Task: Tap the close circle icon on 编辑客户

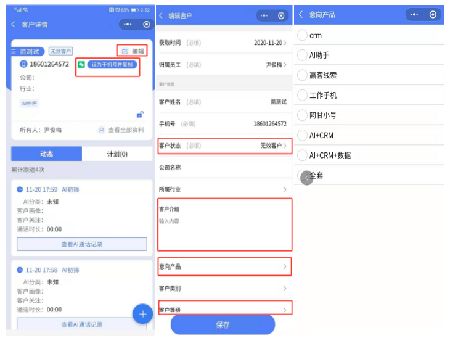Action: pyautogui.click(x=281, y=15)
